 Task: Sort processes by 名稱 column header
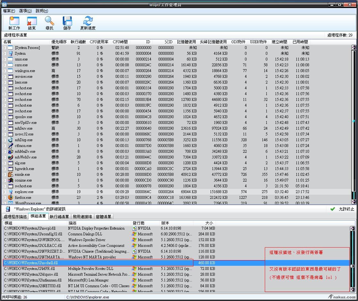[x=26, y=42]
